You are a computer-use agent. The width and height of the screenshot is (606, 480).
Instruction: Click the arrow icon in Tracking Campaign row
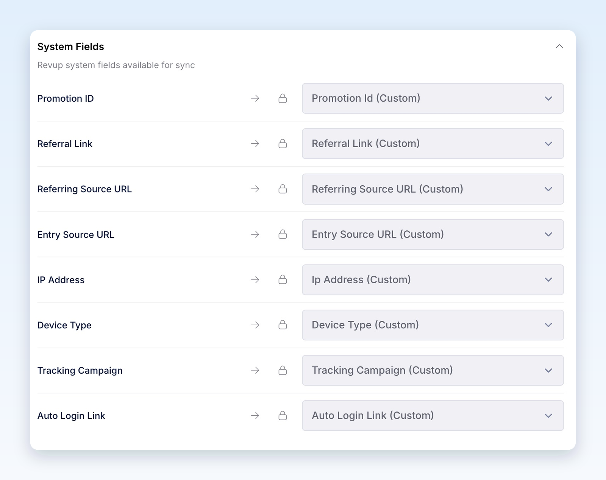point(255,370)
